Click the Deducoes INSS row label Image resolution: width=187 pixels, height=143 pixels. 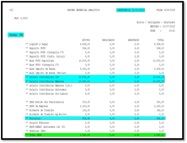pyautogui.click(x=37, y=131)
